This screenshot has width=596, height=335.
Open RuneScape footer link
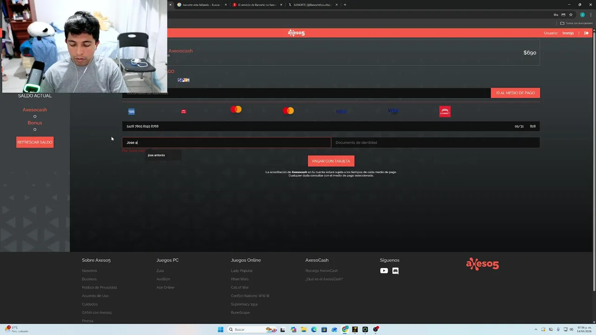[240, 313]
